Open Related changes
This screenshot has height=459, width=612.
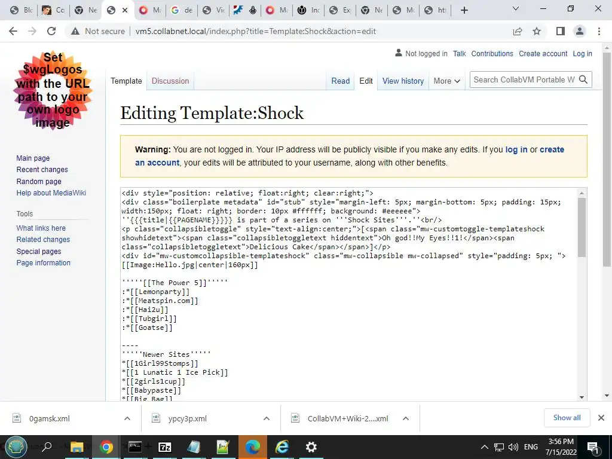click(43, 239)
